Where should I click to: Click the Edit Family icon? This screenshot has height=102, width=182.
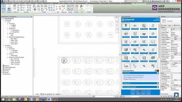click(x=76, y=8)
